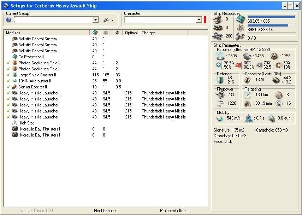302x215 pixels.
Task: Click the shield hitpoints icon showing 2505
Action: point(220,56)
